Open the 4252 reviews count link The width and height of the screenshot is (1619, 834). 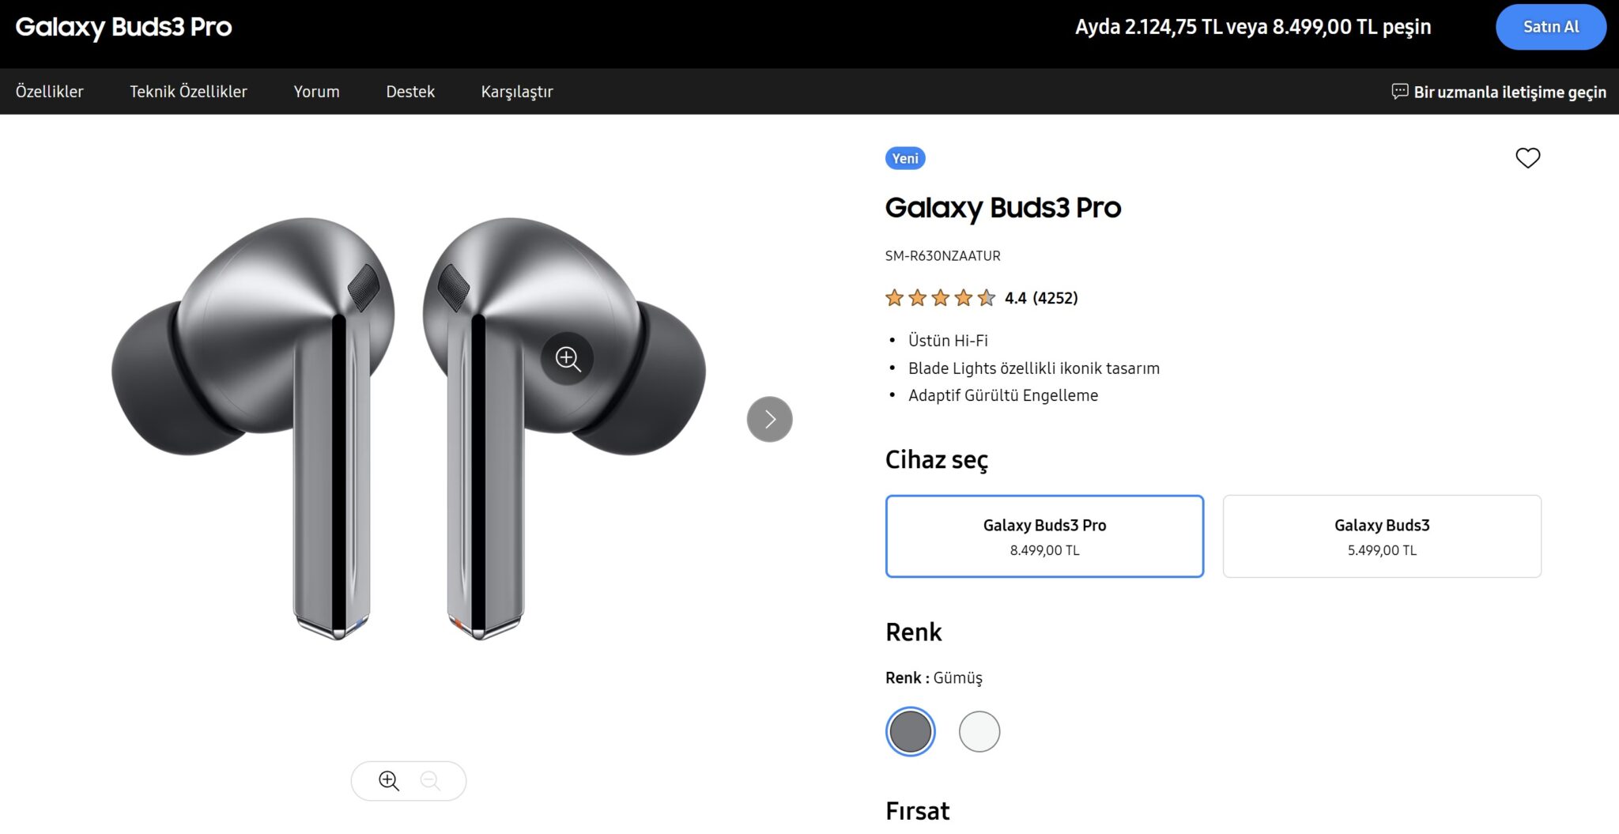pyautogui.click(x=1055, y=298)
